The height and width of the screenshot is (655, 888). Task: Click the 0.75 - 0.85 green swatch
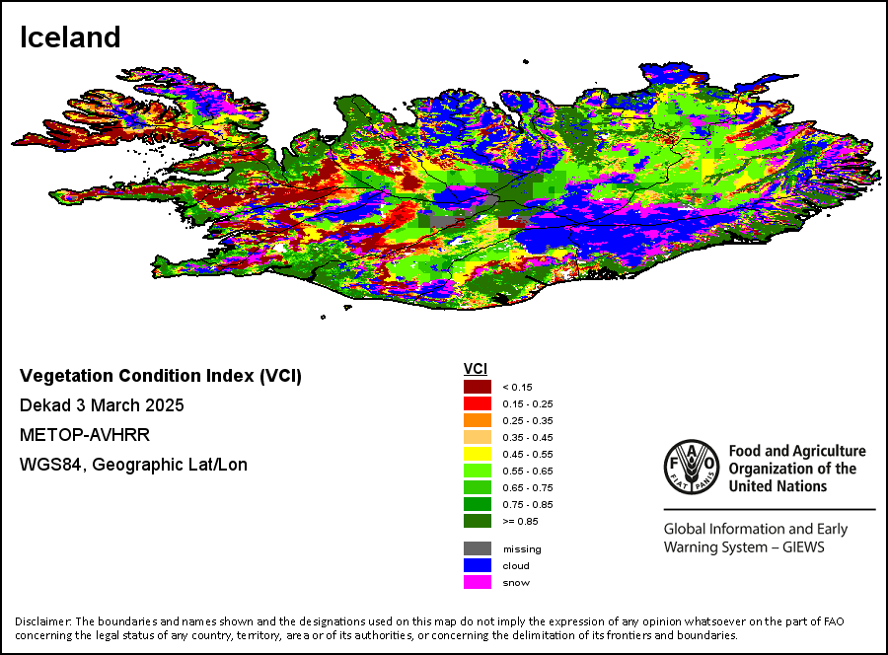point(478,504)
